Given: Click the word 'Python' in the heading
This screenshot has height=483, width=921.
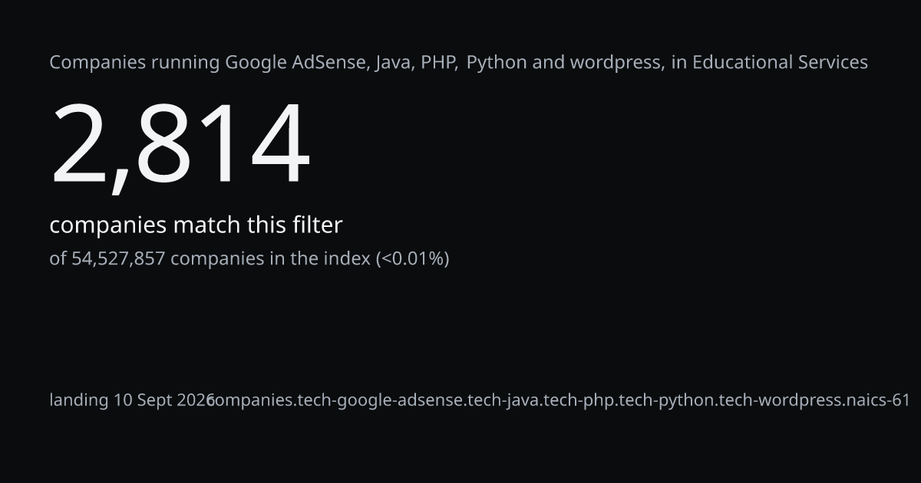Looking at the screenshot, I should [497, 63].
